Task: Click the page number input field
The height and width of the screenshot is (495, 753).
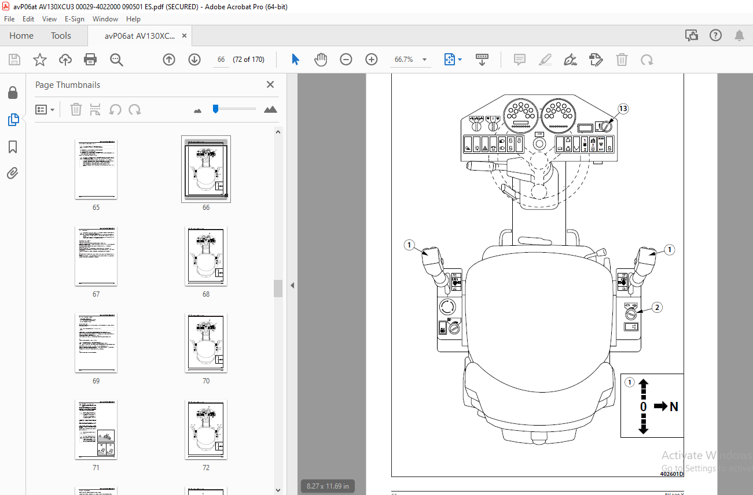Action: 221,60
